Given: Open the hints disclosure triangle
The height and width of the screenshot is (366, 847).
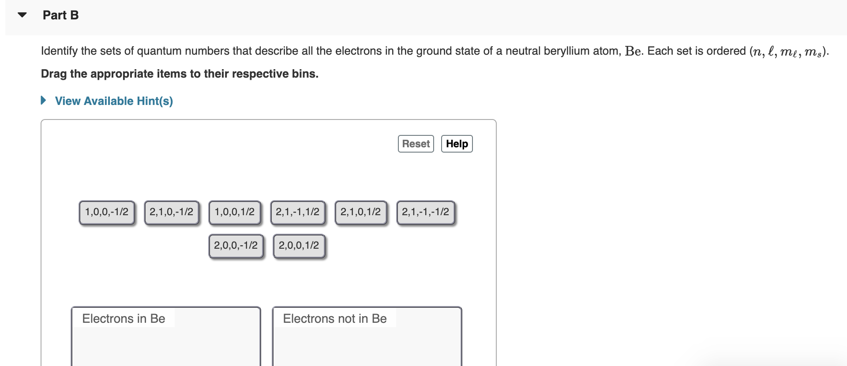Looking at the screenshot, I should [43, 101].
